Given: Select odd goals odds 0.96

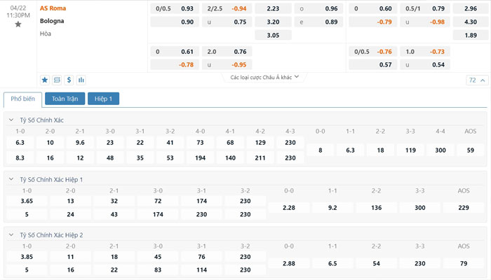Looking at the screenshot, I should pyautogui.click(x=318, y=8).
